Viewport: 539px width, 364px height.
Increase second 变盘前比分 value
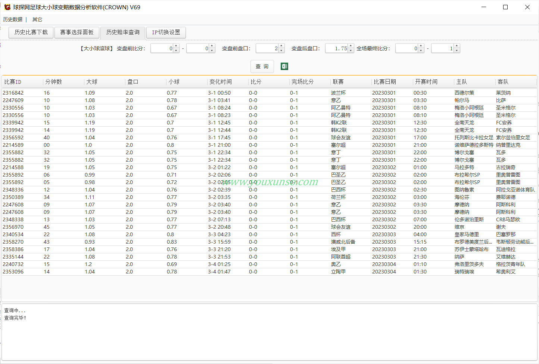(212, 46)
